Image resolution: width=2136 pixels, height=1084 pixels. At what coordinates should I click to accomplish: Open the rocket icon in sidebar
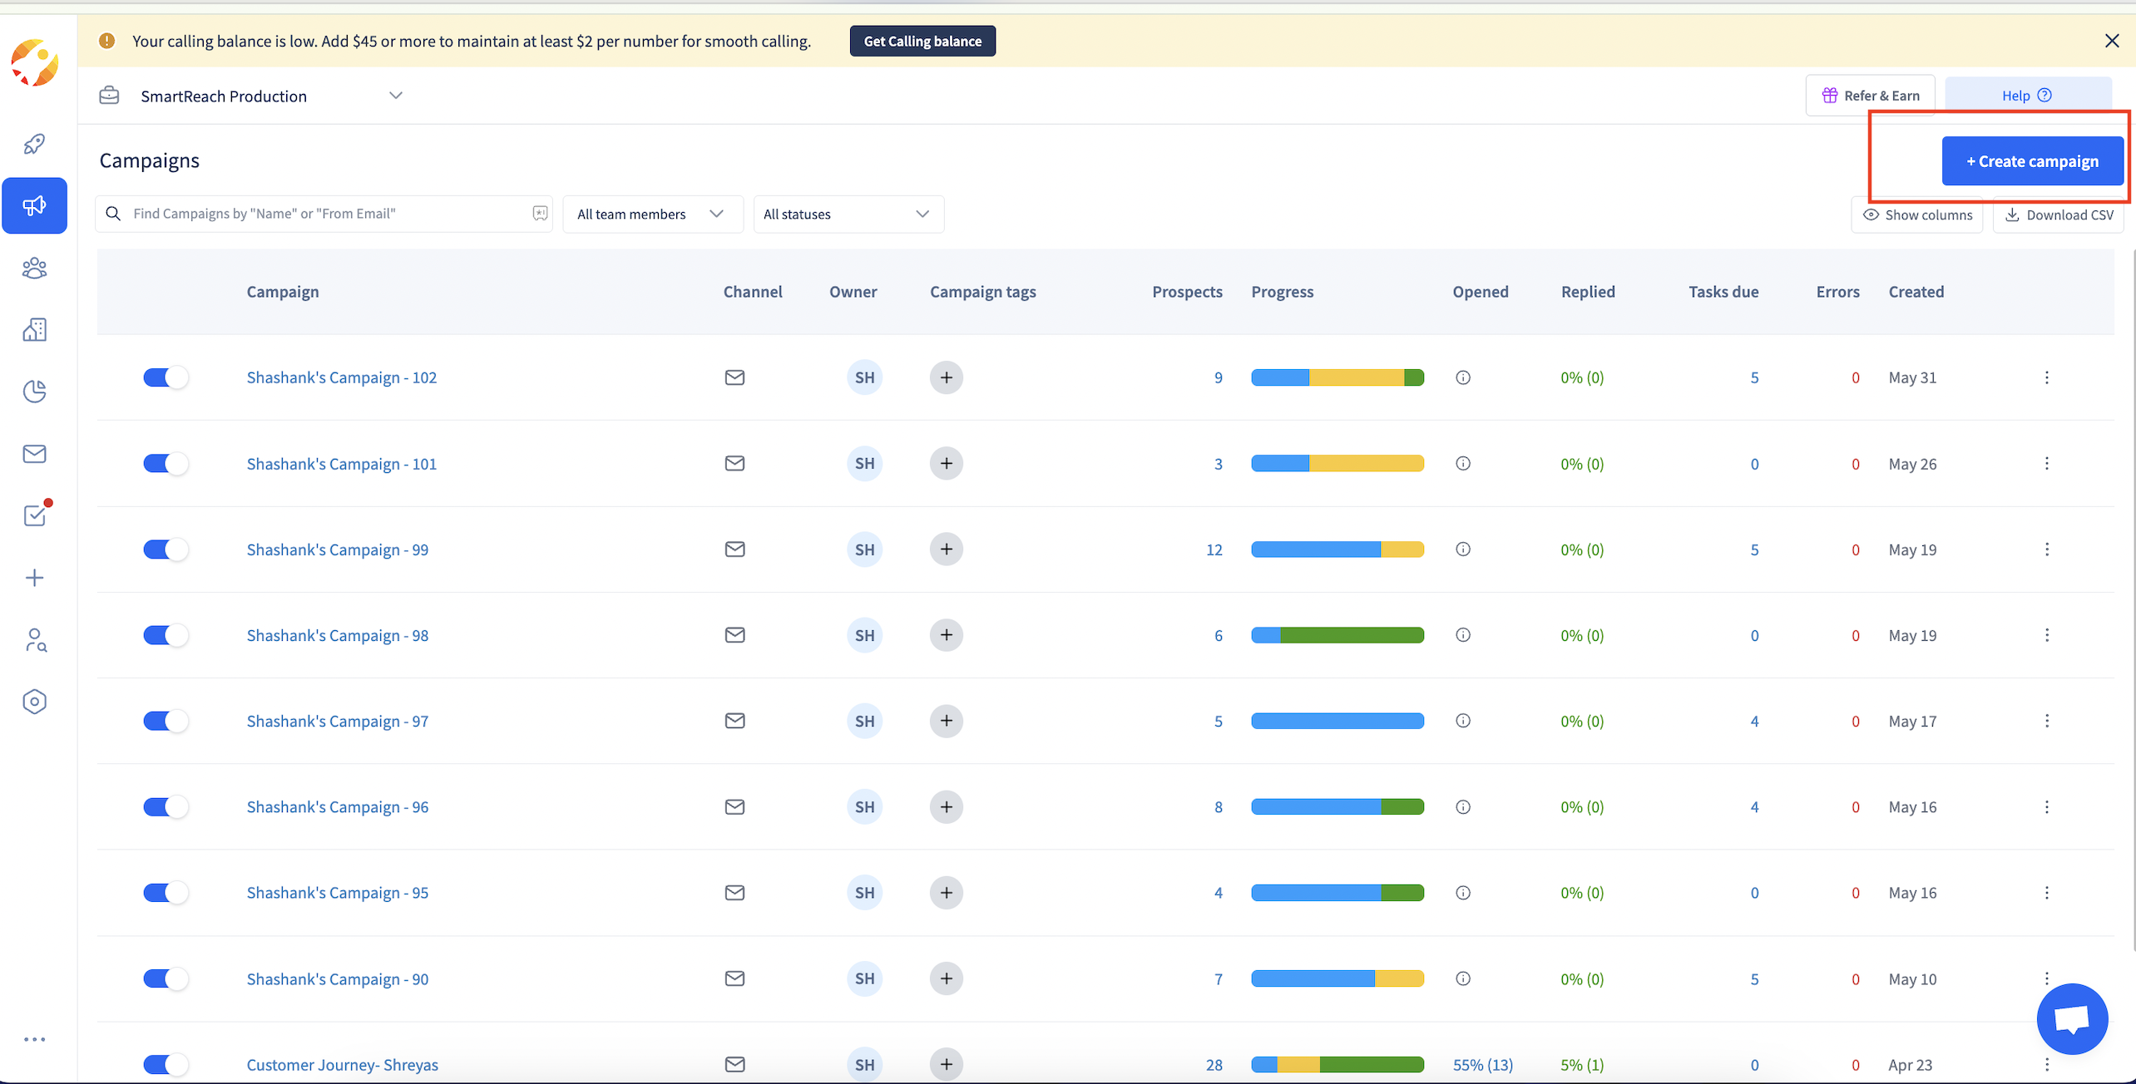(34, 144)
